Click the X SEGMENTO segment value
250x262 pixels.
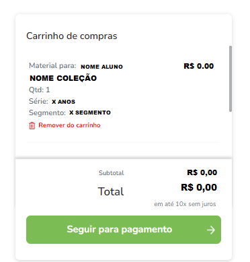point(90,112)
